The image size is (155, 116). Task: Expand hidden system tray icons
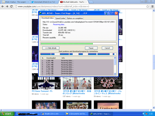pos(144,114)
